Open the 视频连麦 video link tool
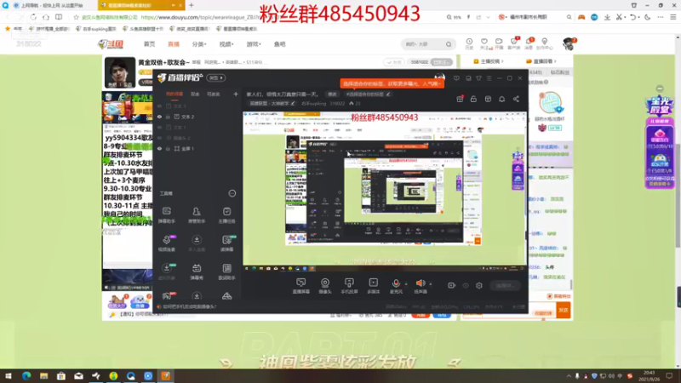 (167, 243)
